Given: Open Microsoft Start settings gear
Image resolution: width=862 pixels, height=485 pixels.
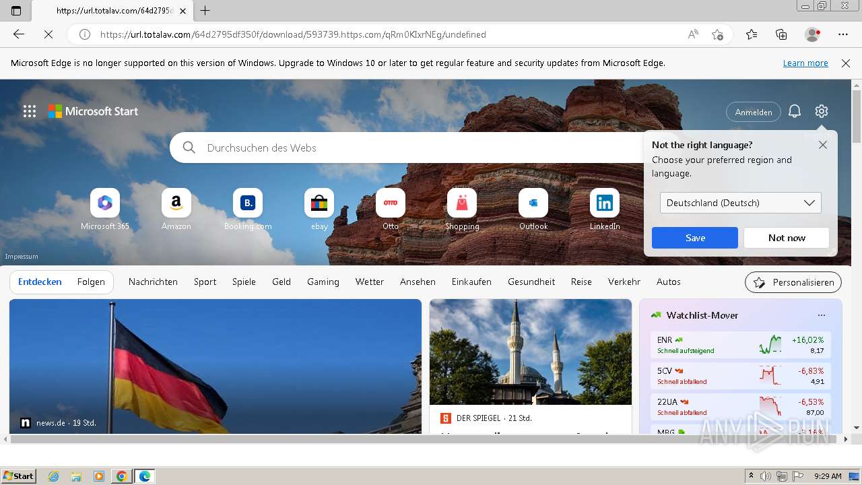Looking at the screenshot, I should 821,111.
